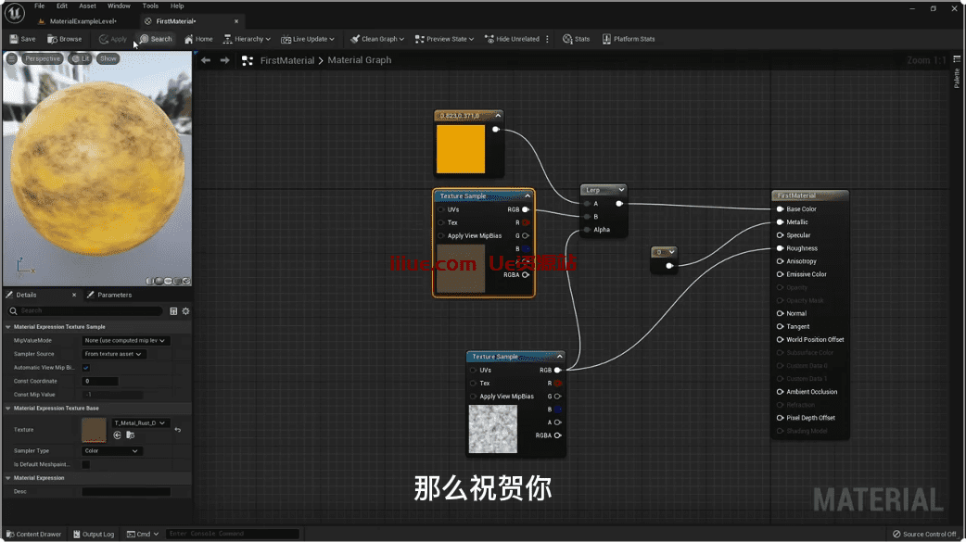Open Details panel settings gear

click(x=185, y=311)
